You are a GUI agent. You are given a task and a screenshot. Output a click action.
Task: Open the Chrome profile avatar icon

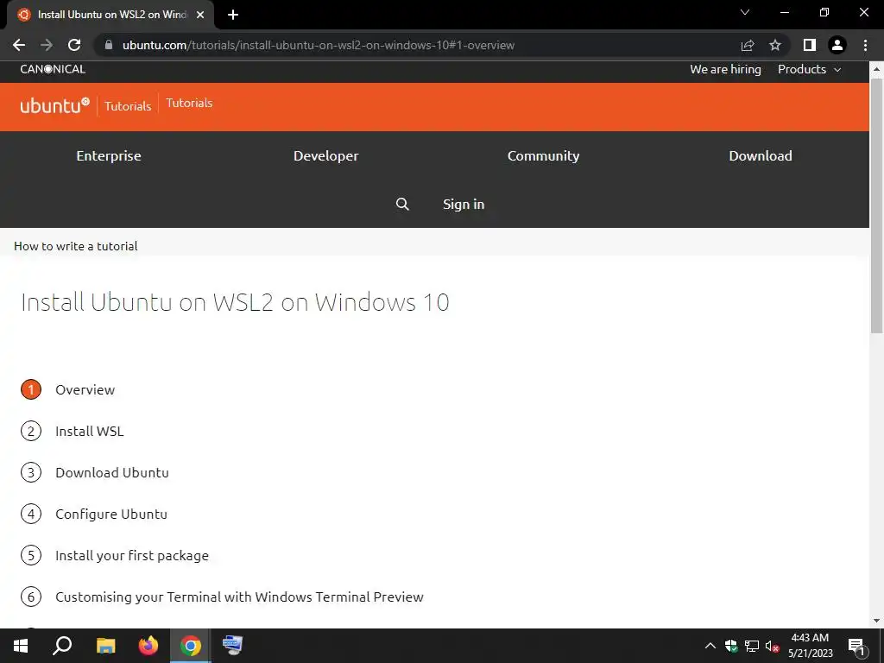point(837,45)
